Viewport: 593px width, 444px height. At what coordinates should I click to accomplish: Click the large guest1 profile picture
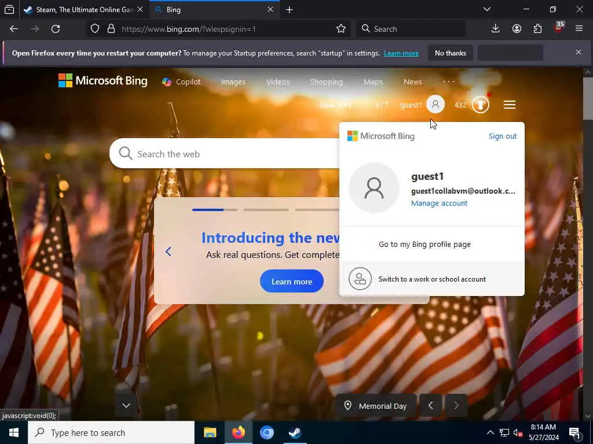click(374, 188)
